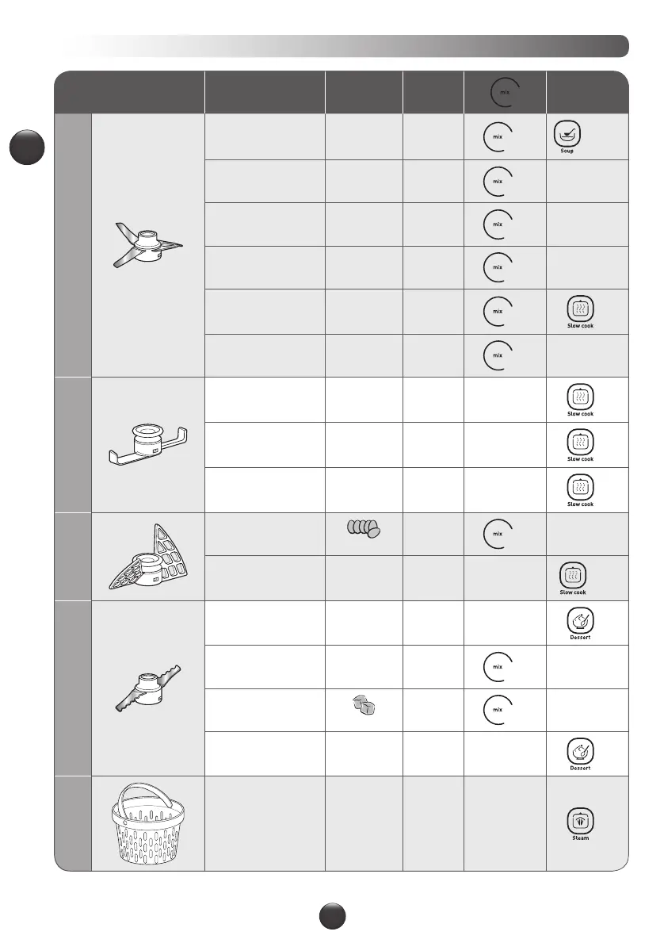Select the serrated kneading blade image
The image size is (664, 943).
tap(148, 687)
